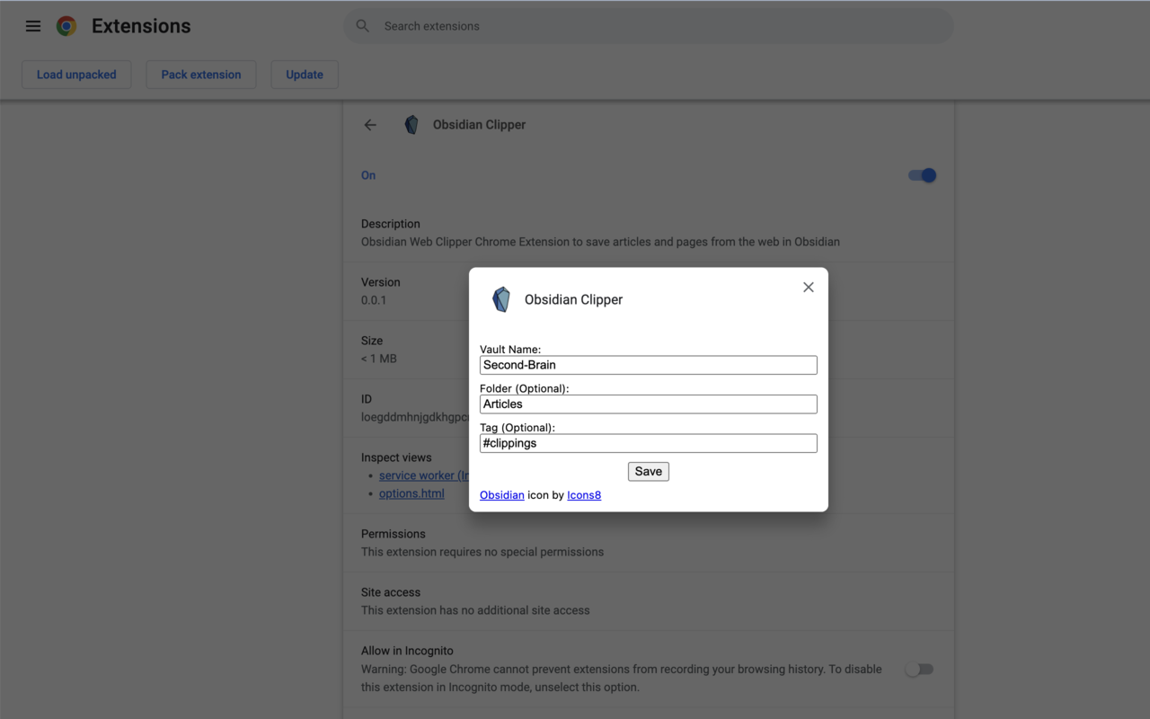
Task: Click the extension ID string
Action: click(415, 417)
